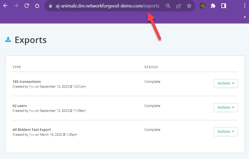Go to the browser home page

pos(37,6)
